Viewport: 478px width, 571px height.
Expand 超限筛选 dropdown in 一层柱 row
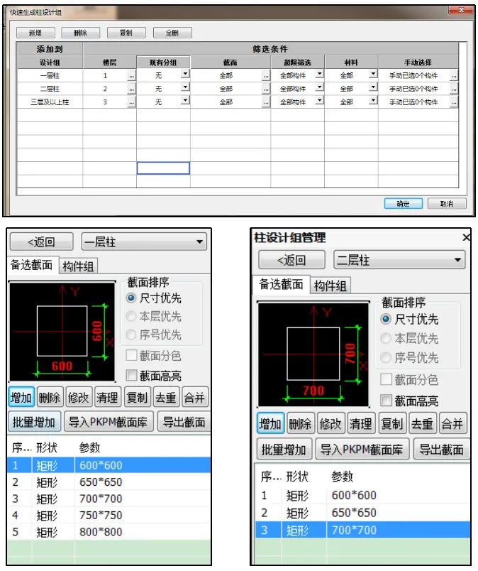tap(319, 74)
